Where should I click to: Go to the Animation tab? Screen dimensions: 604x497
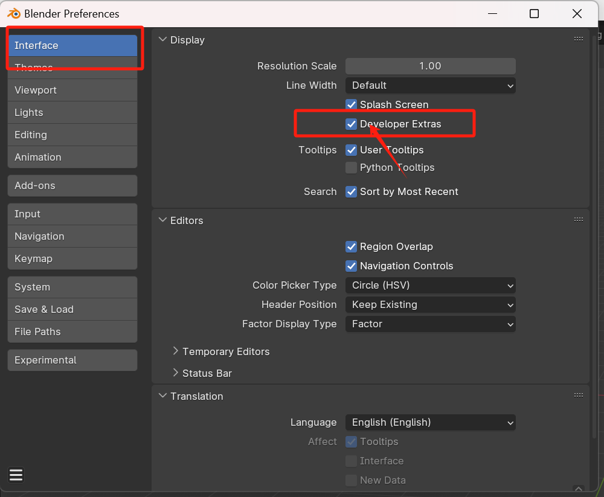[72, 157]
